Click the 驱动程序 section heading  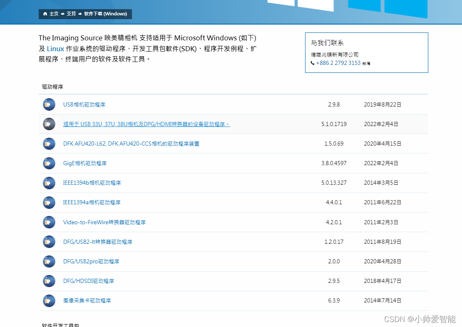(52, 87)
